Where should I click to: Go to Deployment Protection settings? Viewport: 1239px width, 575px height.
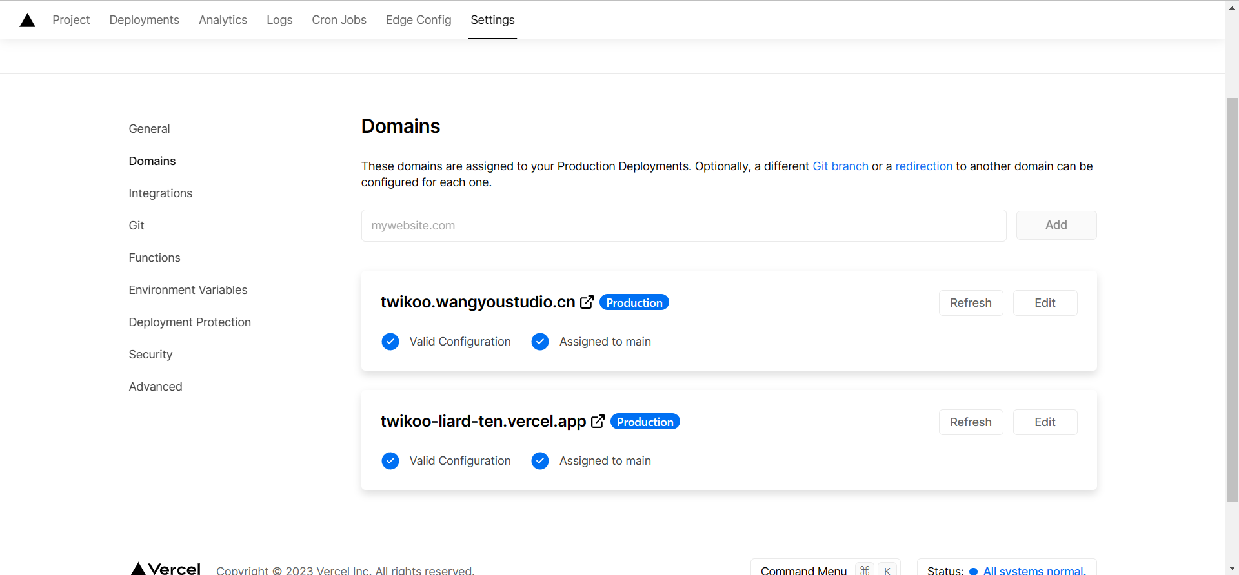coord(190,322)
